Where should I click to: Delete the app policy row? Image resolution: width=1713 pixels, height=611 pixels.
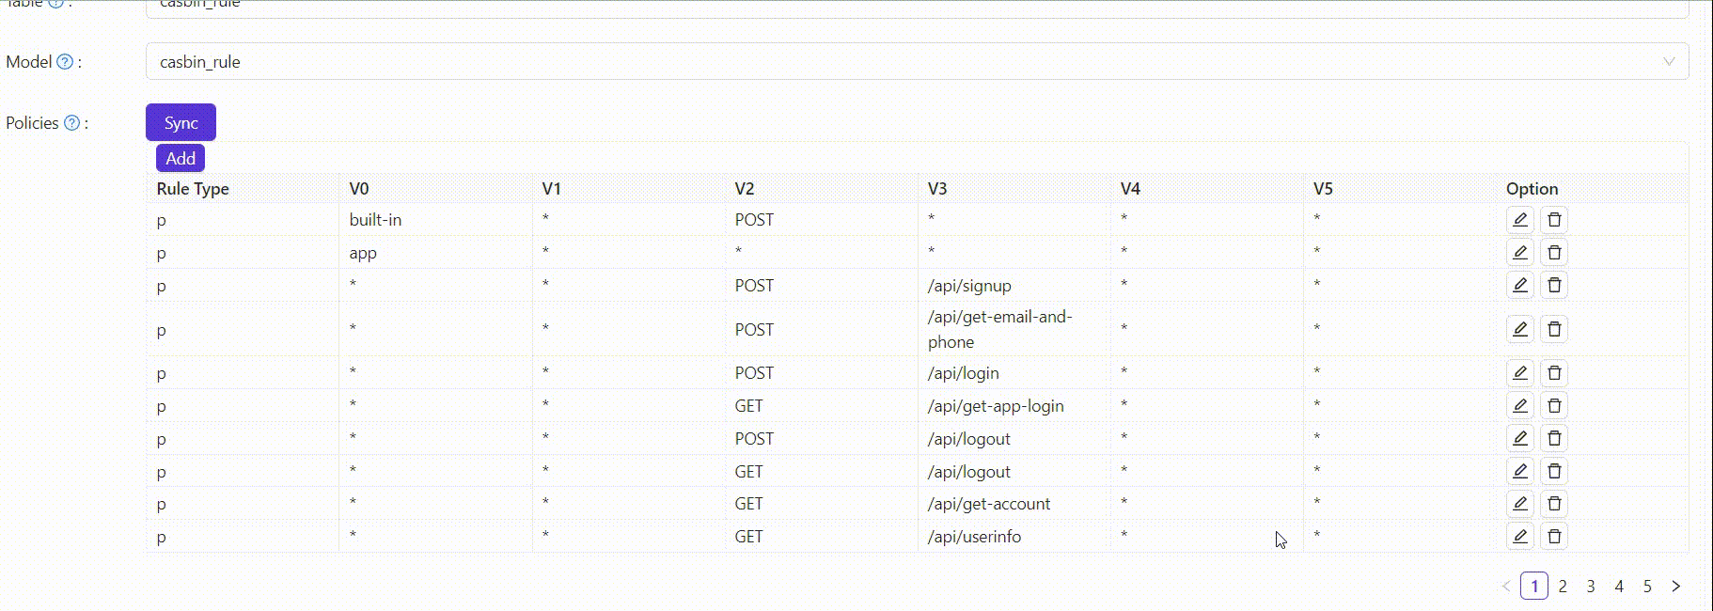click(1554, 253)
